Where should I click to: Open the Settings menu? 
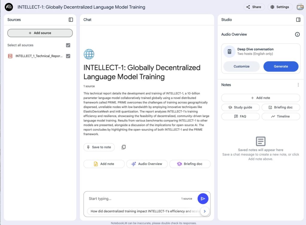[280, 7]
